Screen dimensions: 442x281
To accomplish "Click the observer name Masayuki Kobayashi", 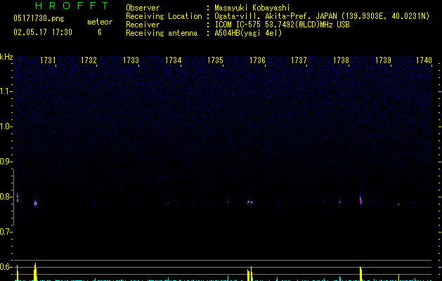I will click(252, 8).
